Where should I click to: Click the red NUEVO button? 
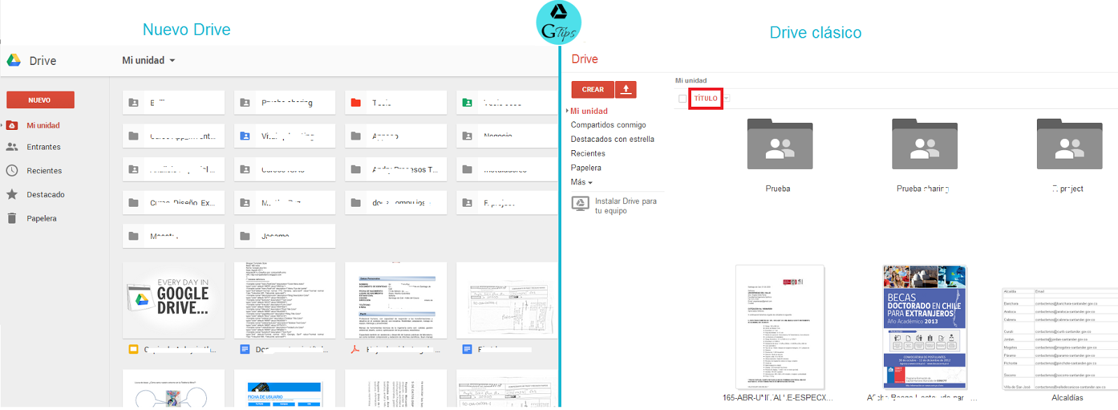(x=41, y=100)
